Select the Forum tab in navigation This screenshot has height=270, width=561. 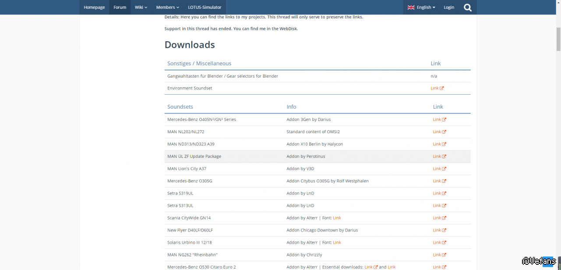[120, 7]
